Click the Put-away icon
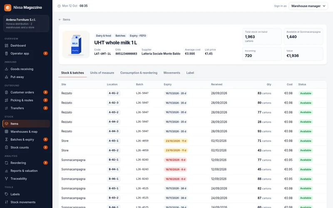The image size is (333, 208). 6,77
